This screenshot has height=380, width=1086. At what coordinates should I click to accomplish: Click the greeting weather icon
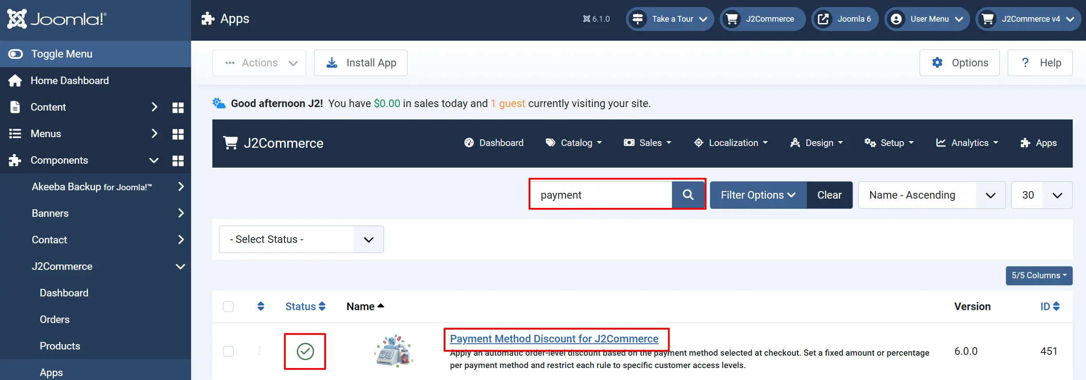point(219,103)
